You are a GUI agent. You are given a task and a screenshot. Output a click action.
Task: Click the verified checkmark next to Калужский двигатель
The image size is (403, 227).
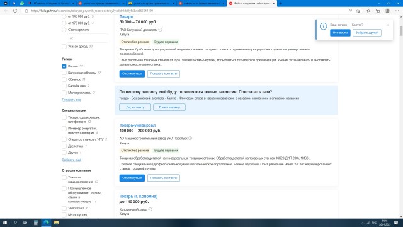(160, 30)
